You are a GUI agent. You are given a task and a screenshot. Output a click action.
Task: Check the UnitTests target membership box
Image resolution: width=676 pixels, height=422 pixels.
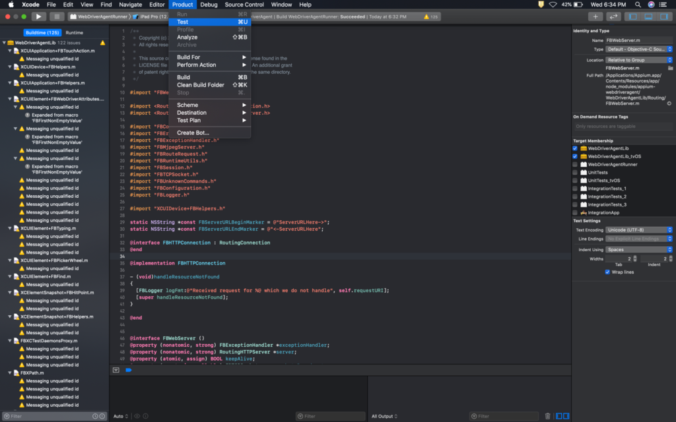575,173
